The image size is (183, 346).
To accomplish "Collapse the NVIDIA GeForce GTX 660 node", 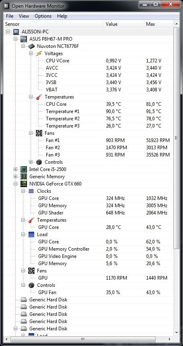I will pyautogui.click(x=15, y=184).
